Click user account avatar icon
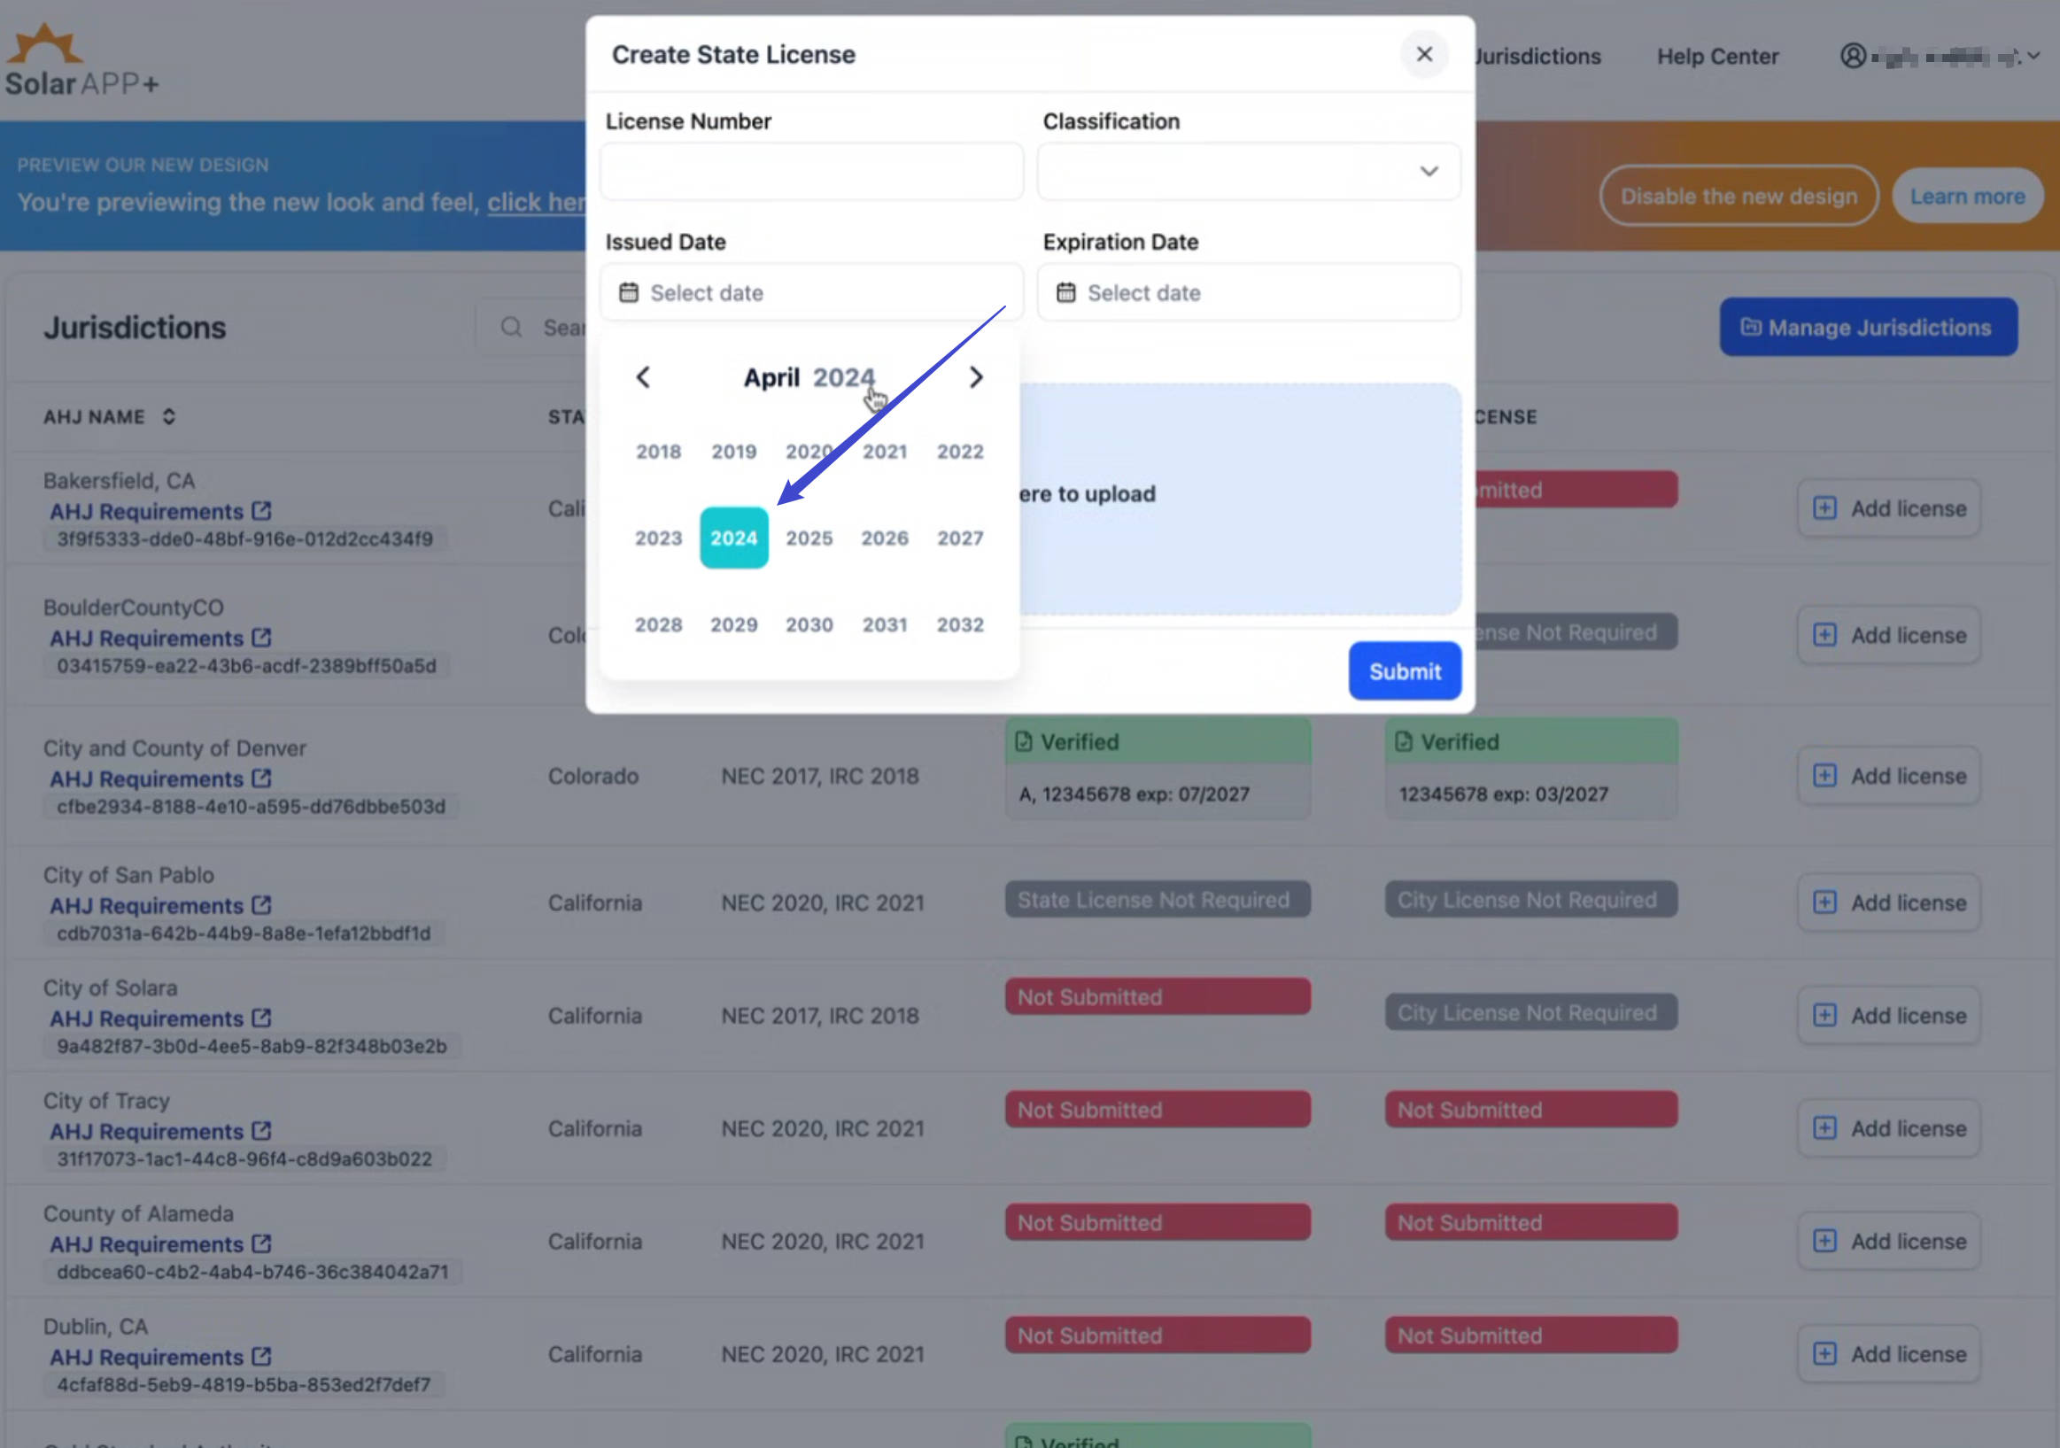Image resolution: width=2060 pixels, height=1448 pixels. coord(1853,57)
